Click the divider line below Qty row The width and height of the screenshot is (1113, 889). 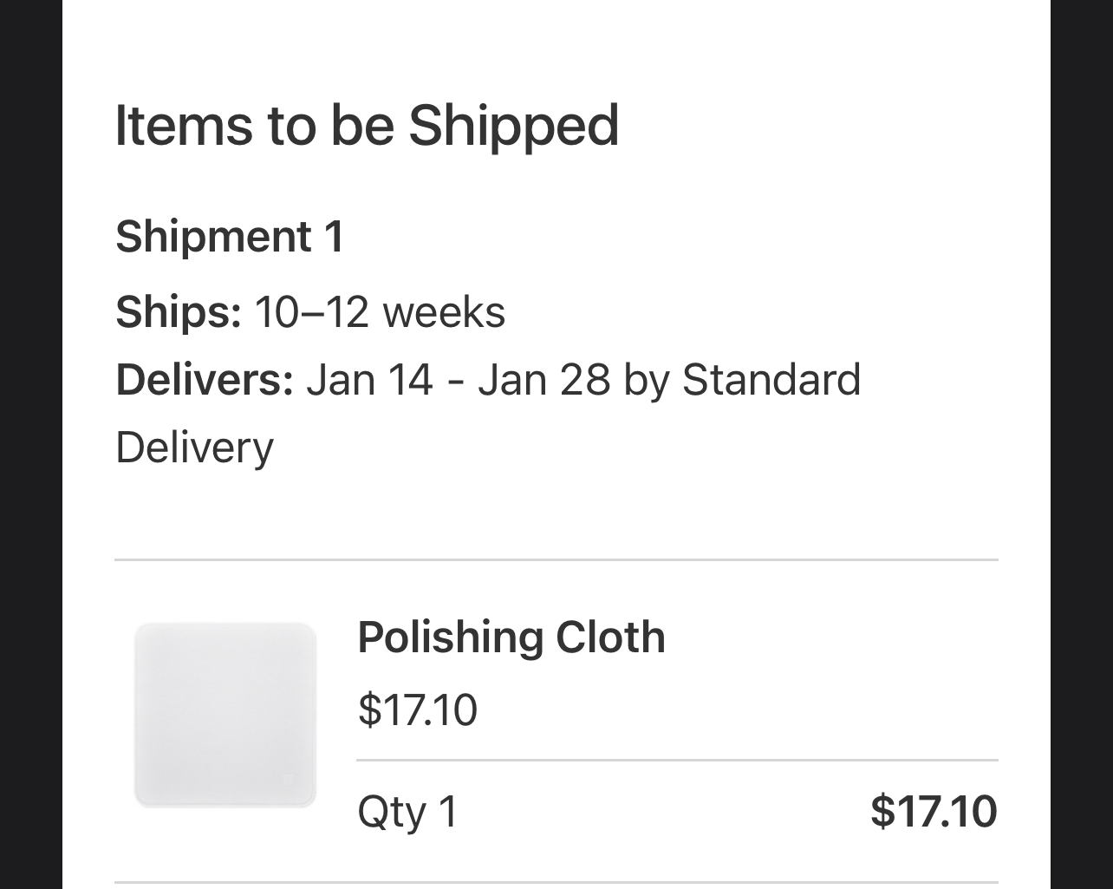[x=556, y=883]
